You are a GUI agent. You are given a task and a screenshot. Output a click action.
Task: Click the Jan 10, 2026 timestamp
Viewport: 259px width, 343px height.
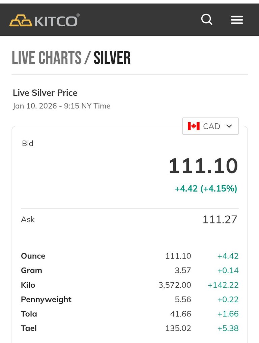(x=62, y=106)
